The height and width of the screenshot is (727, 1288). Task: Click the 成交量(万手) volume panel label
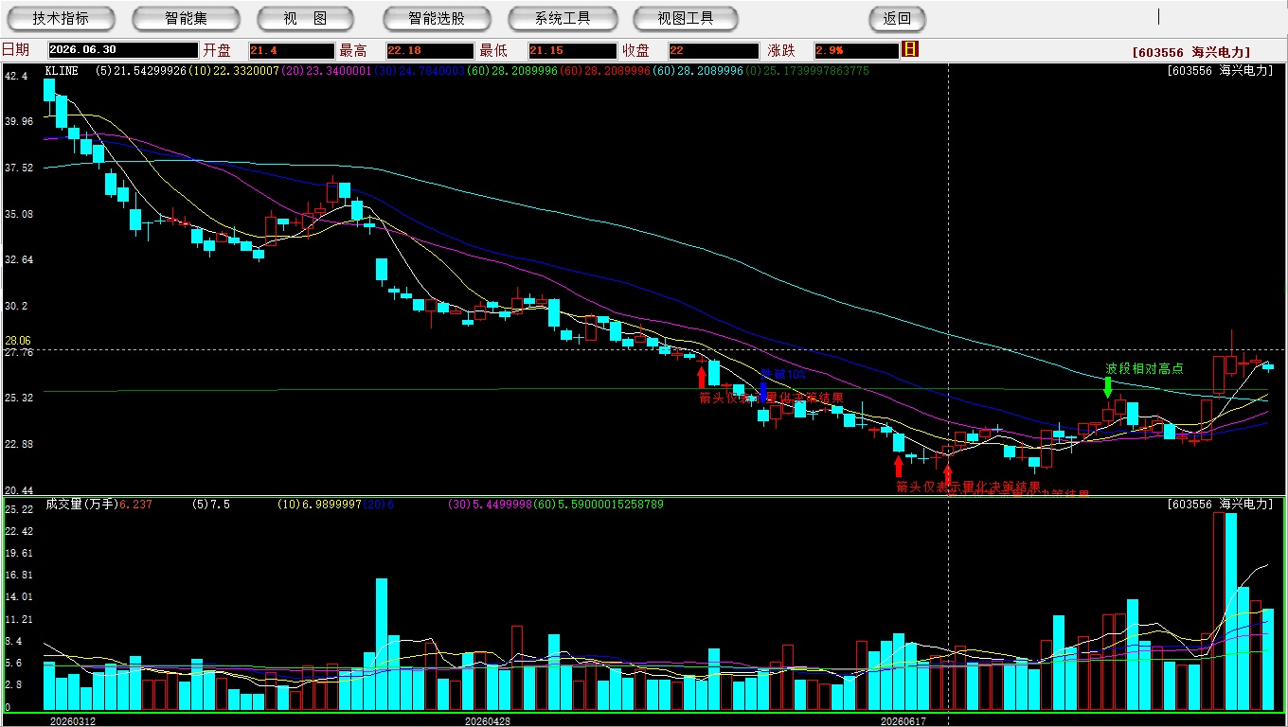pos(81,505)
